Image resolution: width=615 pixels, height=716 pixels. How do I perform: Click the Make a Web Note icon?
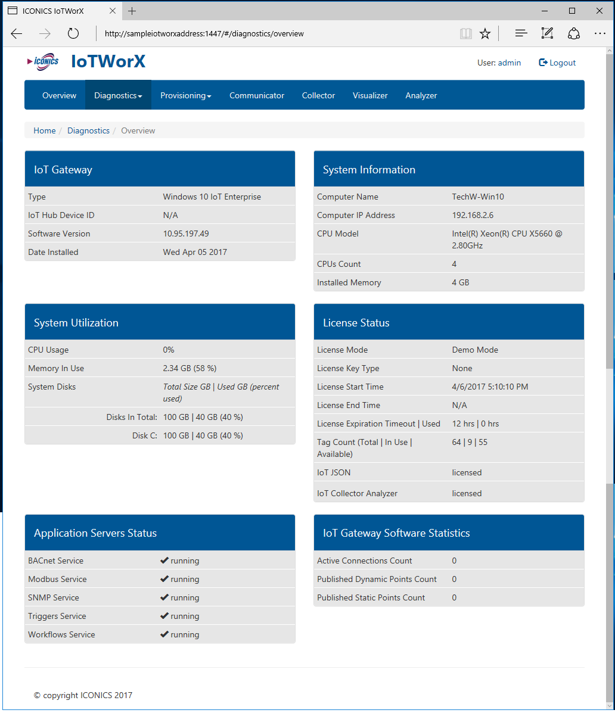(547, 34)
